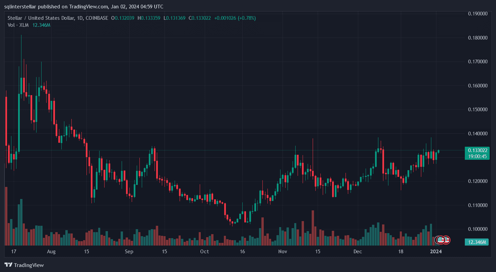Click the Dec label on time axis

[358, 251]
